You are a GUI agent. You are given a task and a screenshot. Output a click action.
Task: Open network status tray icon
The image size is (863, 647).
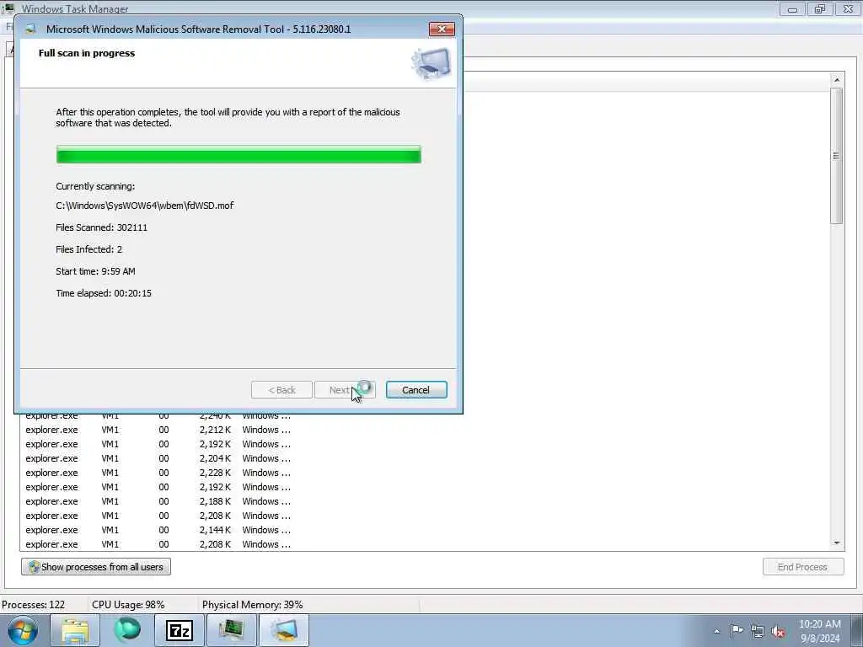click(758, 631)
